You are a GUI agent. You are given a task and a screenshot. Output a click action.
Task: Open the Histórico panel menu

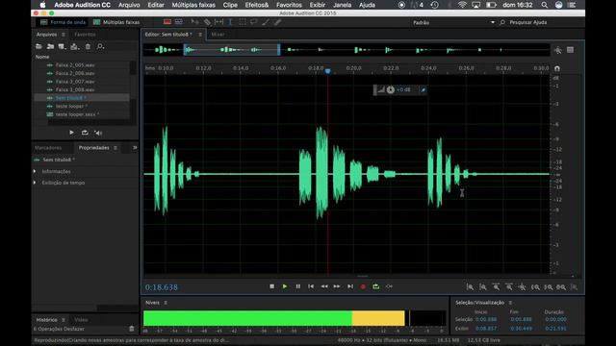[x=64, y=320]
